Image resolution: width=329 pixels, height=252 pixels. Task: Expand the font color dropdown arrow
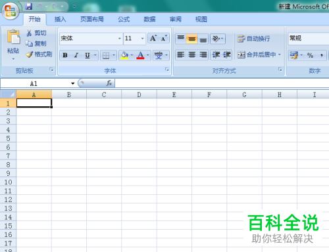point(148,55)
